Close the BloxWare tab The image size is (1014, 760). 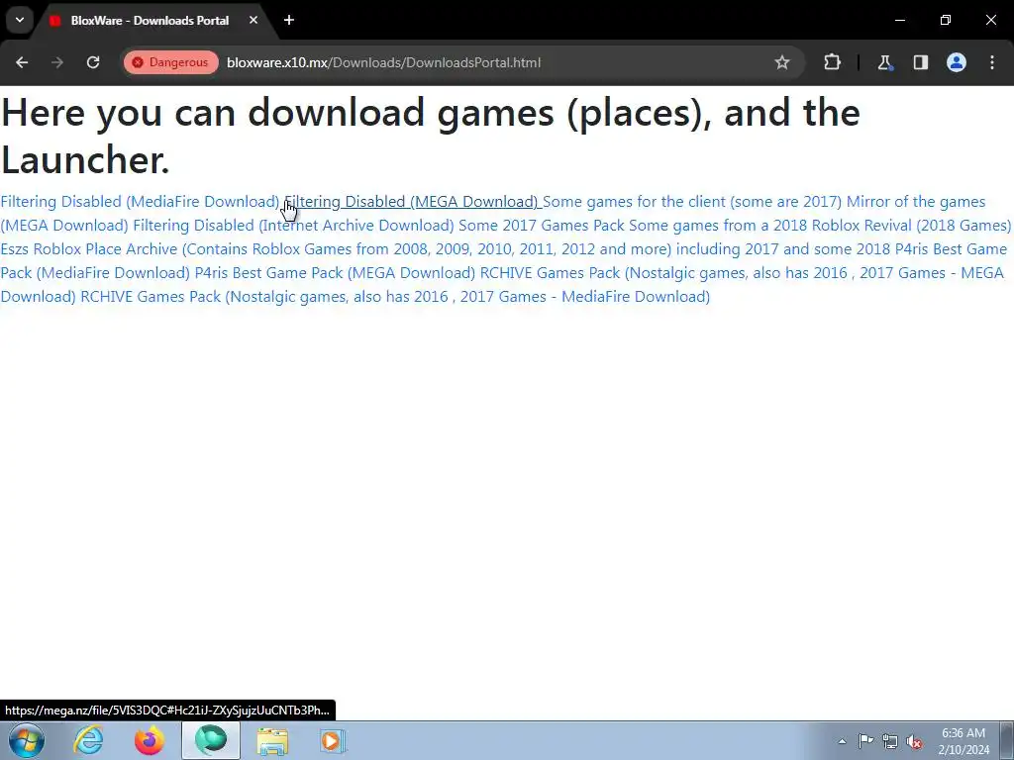click(253, 20)
